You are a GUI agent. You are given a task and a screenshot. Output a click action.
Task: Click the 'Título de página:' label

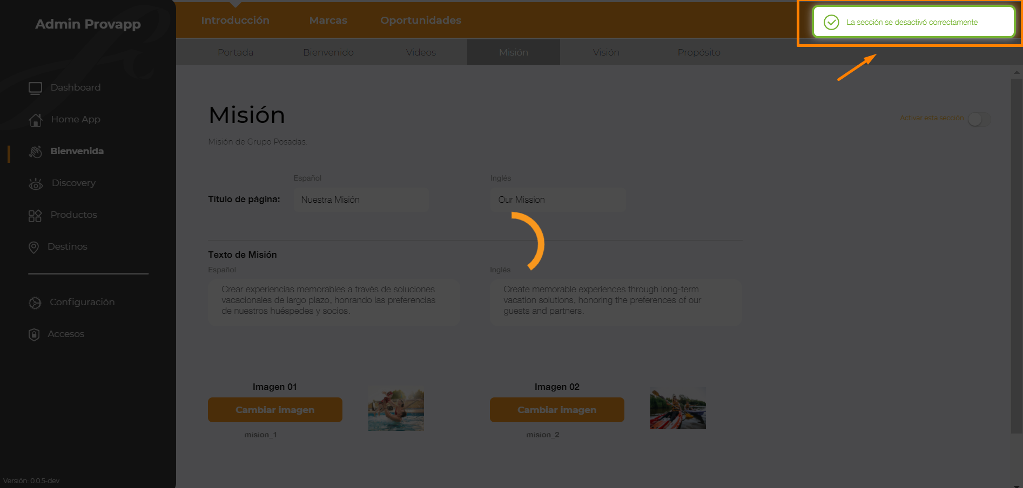(x=244, y=199)
